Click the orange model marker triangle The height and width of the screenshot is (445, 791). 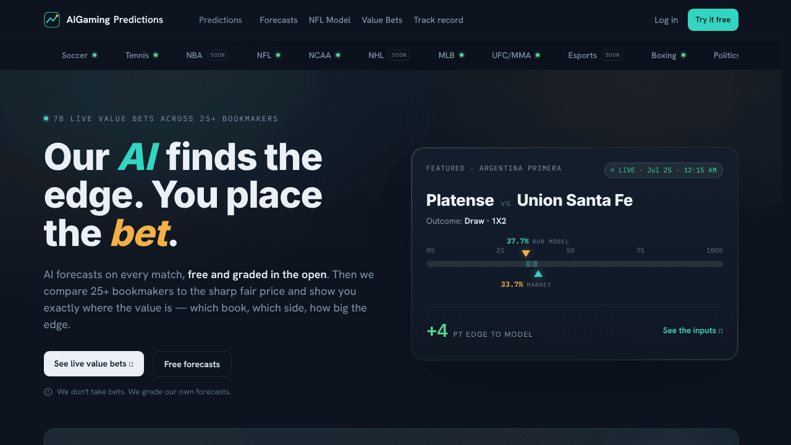[x=526, y=253]
